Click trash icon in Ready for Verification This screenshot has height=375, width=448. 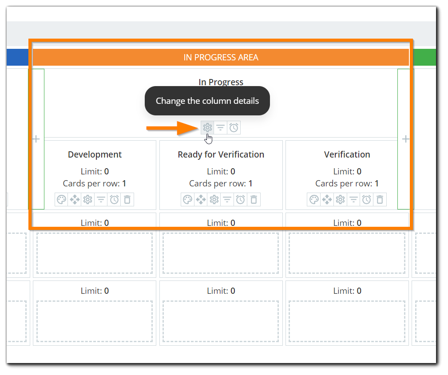click(x=254, y=199)
